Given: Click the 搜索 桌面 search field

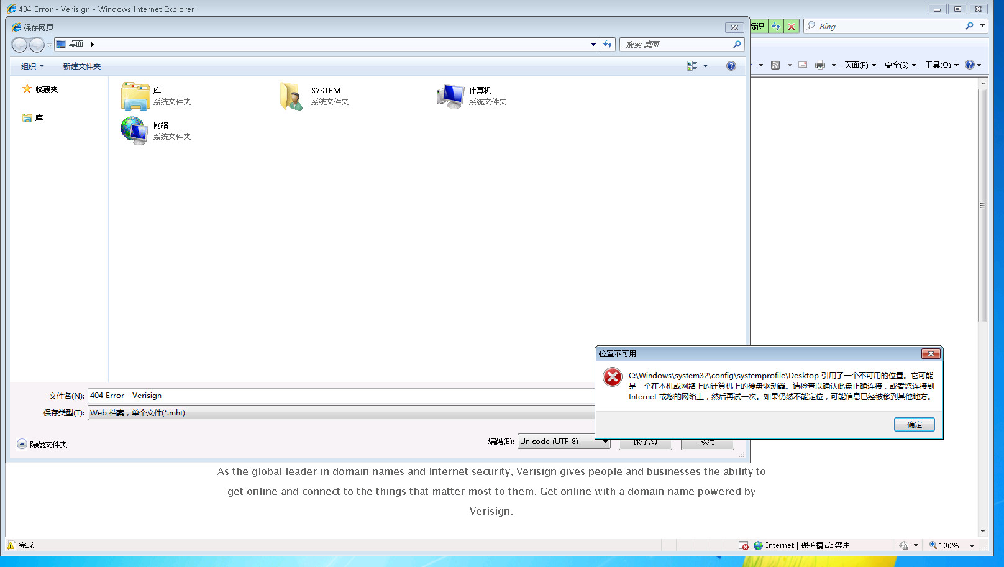Looking at the screenshot, I should pos(676,44).
